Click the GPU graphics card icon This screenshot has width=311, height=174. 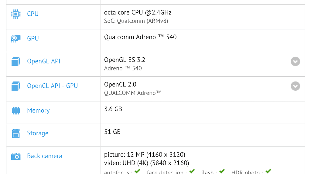(x=16, y=38)
